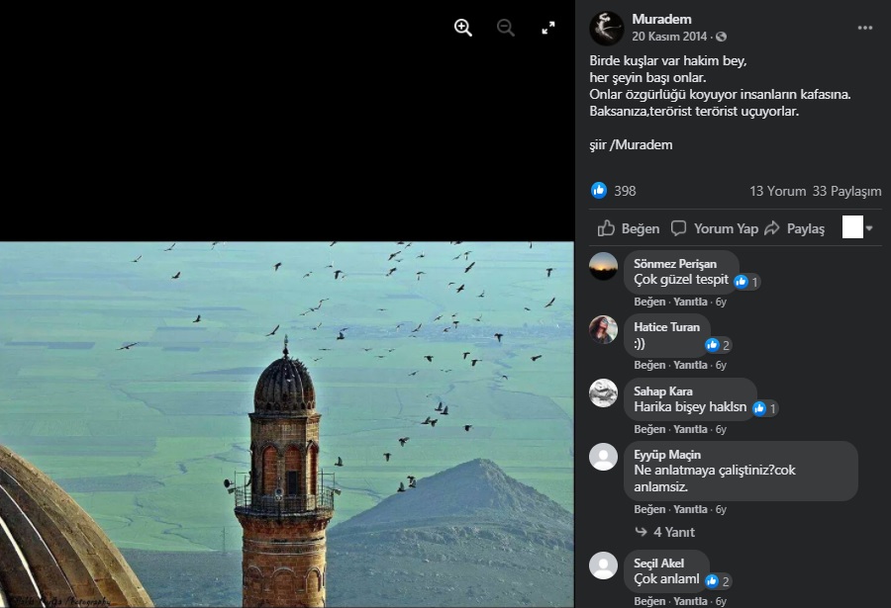
Task: Expand the 4 Yanıt replies thread
Action: pyautogui.click(x=670, y=532)
